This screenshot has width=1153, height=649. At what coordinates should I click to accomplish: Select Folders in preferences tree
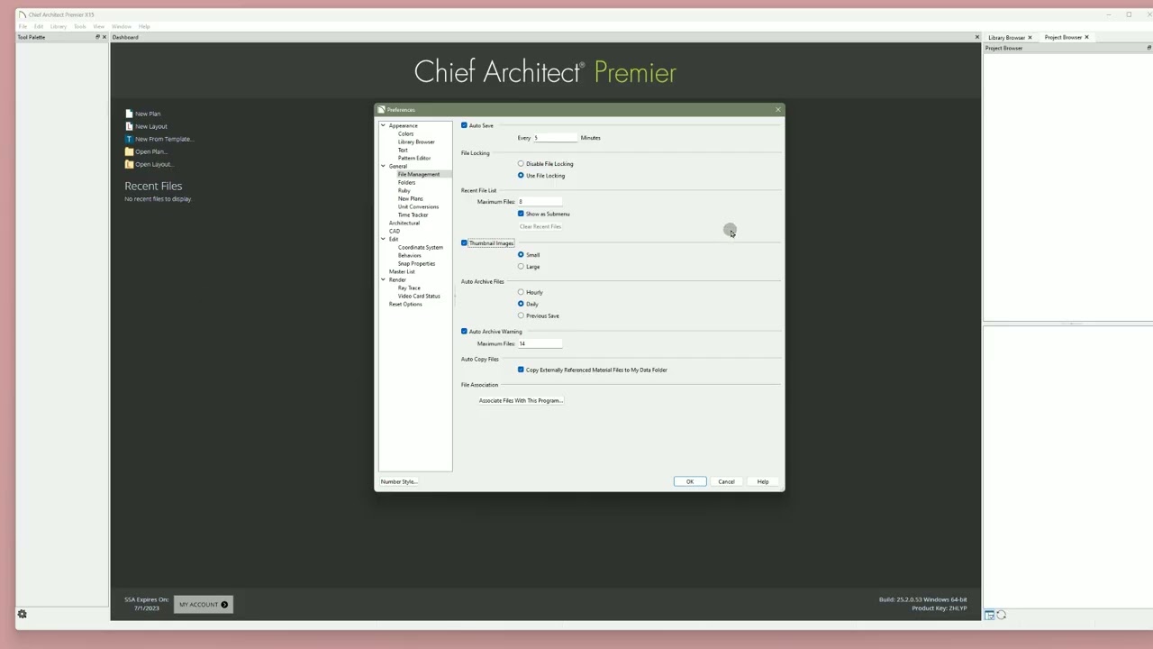(407, 182)
